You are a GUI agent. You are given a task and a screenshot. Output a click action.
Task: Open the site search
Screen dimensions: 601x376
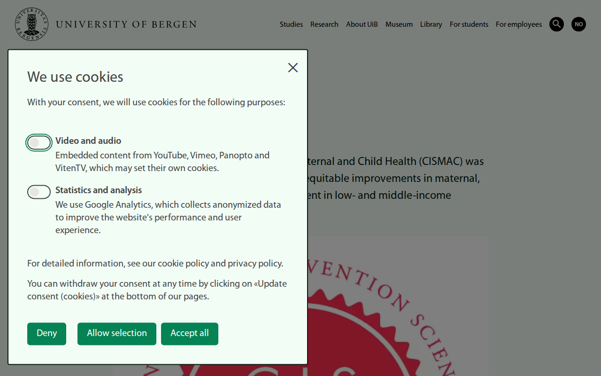coord(556,24)
